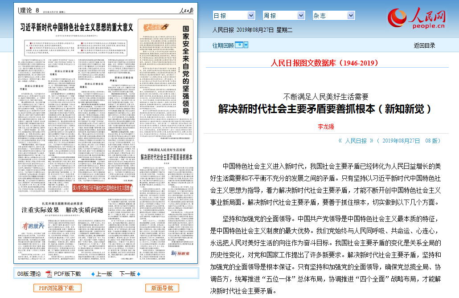Image resolution: width=459 pixels, height=298 pixels.
Task: Open the 往期回顾 calendar icon
Action: (x=239, y=45)
